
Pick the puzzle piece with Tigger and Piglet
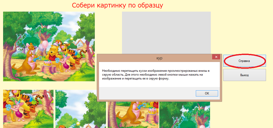coord(28,109)
